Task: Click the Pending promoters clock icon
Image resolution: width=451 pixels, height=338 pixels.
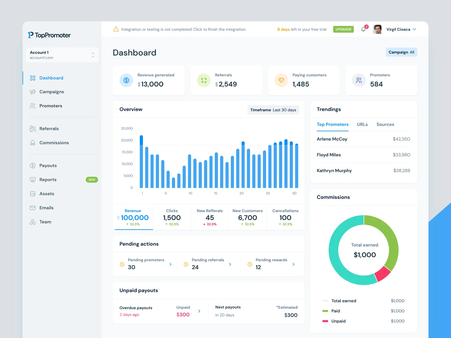Action: pyautogui.click(x=122, y=264)
